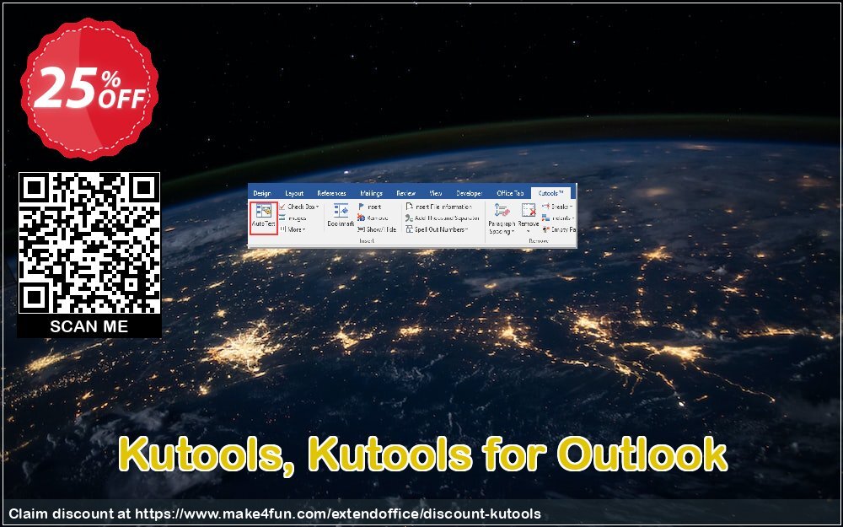Switch to the Mailings ribbon tab
The image size is (843, 527).
(x=372, y=193)
